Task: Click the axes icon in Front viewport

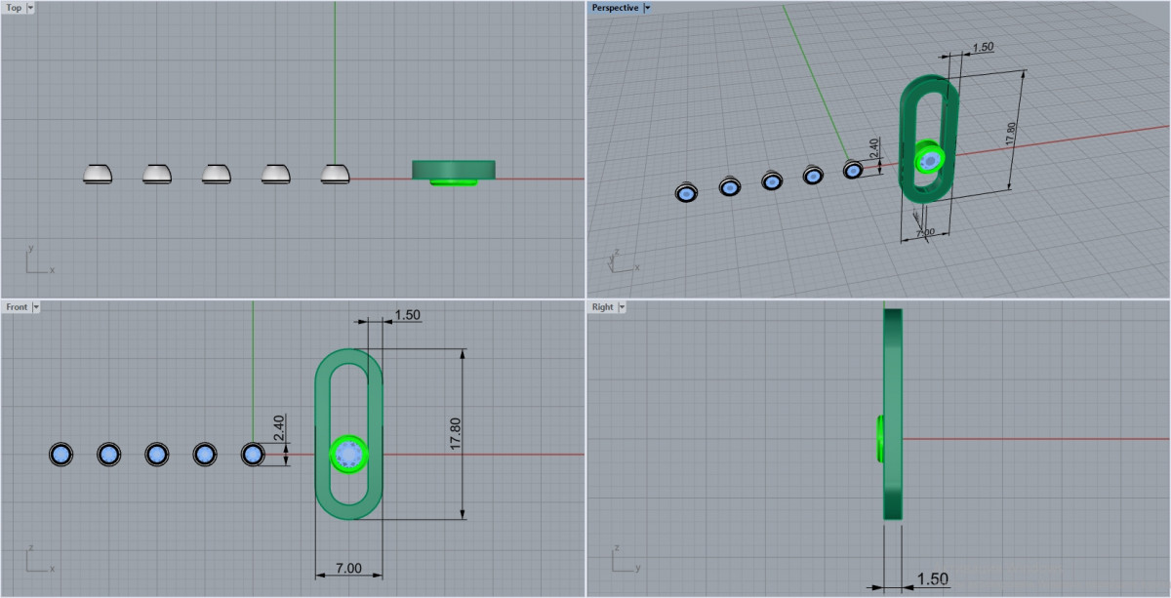Action: tap(37, 560)
